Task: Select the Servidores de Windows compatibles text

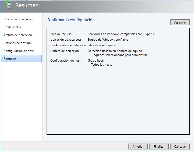Action: 121,34
